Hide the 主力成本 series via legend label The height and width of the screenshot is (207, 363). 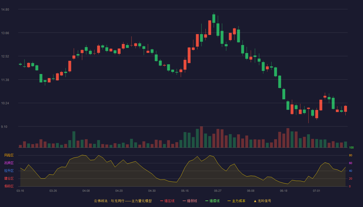(239, 201)
